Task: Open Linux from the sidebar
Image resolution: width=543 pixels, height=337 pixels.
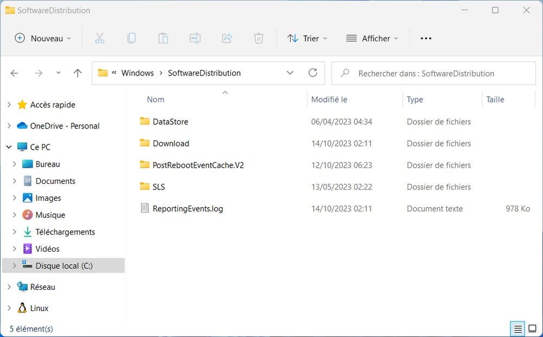Action: coord(39,308)
